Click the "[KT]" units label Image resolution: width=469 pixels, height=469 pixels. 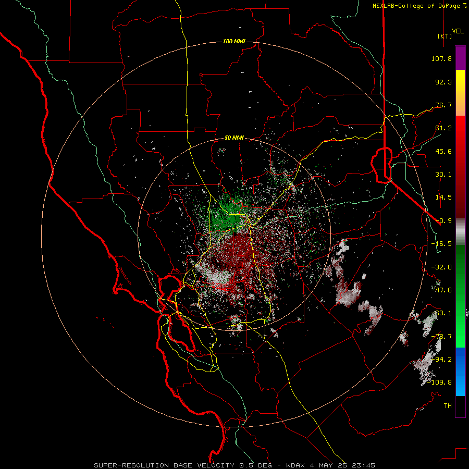click(445, 36)
